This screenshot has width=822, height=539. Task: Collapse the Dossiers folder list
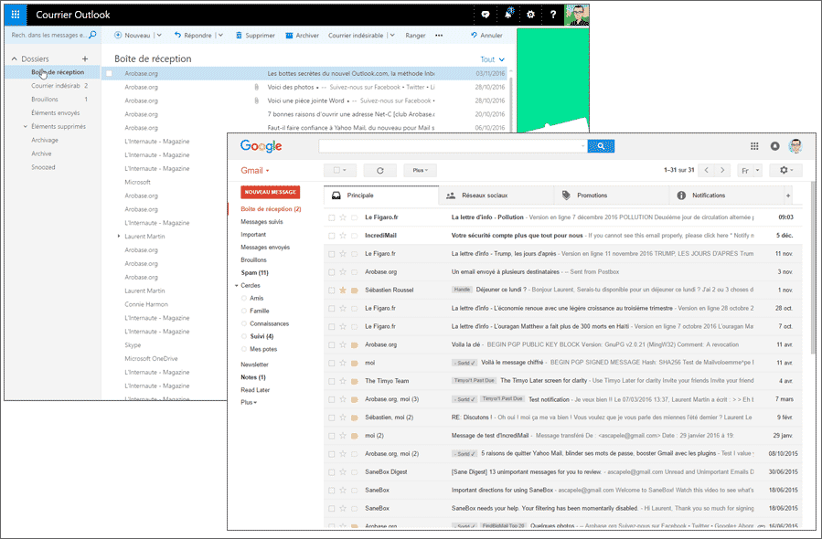(x=14, y=58)
